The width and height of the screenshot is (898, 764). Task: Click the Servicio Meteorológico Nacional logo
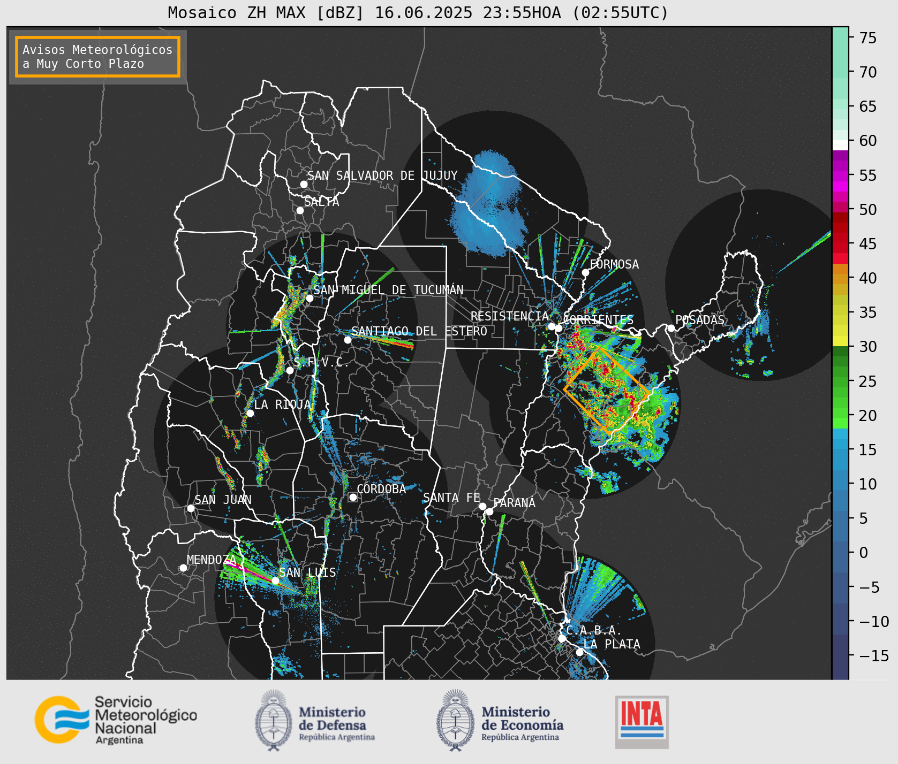tap(116, 720)
